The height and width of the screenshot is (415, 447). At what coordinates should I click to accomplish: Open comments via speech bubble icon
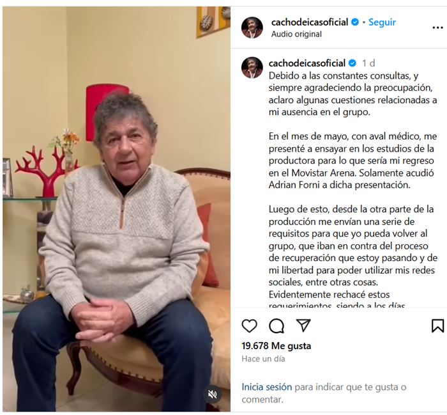(277, 325)
